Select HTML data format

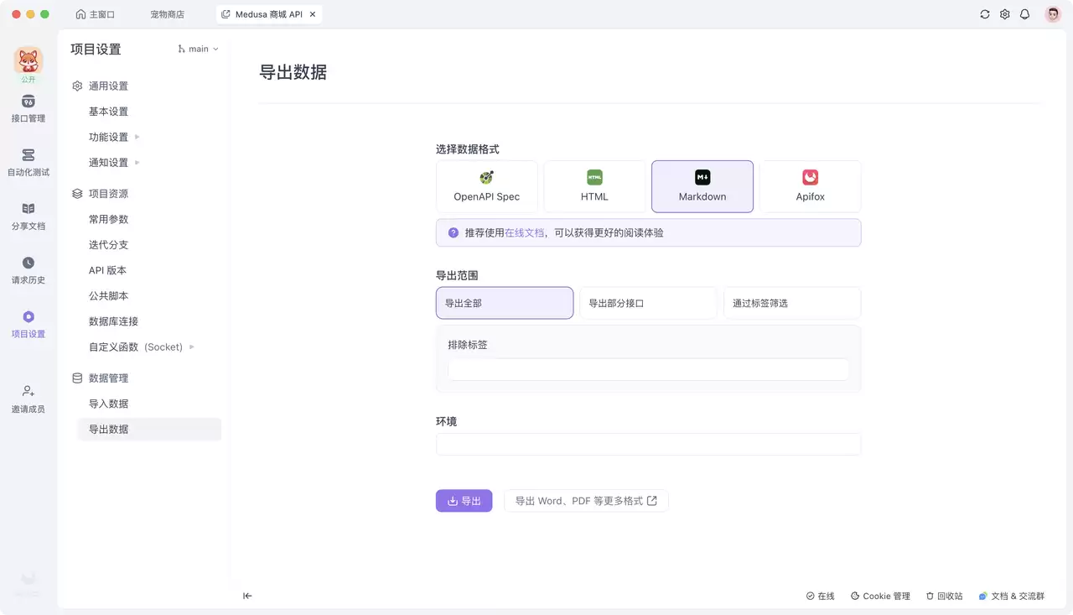594,186
